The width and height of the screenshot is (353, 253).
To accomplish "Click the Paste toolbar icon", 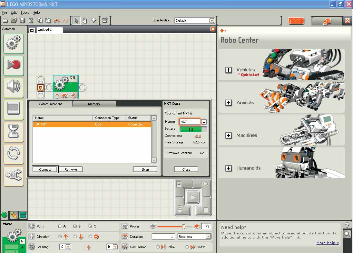I will tap(48, 20).
